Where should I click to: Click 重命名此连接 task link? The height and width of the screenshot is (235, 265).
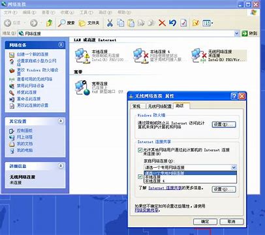click(x=29, y=99)
